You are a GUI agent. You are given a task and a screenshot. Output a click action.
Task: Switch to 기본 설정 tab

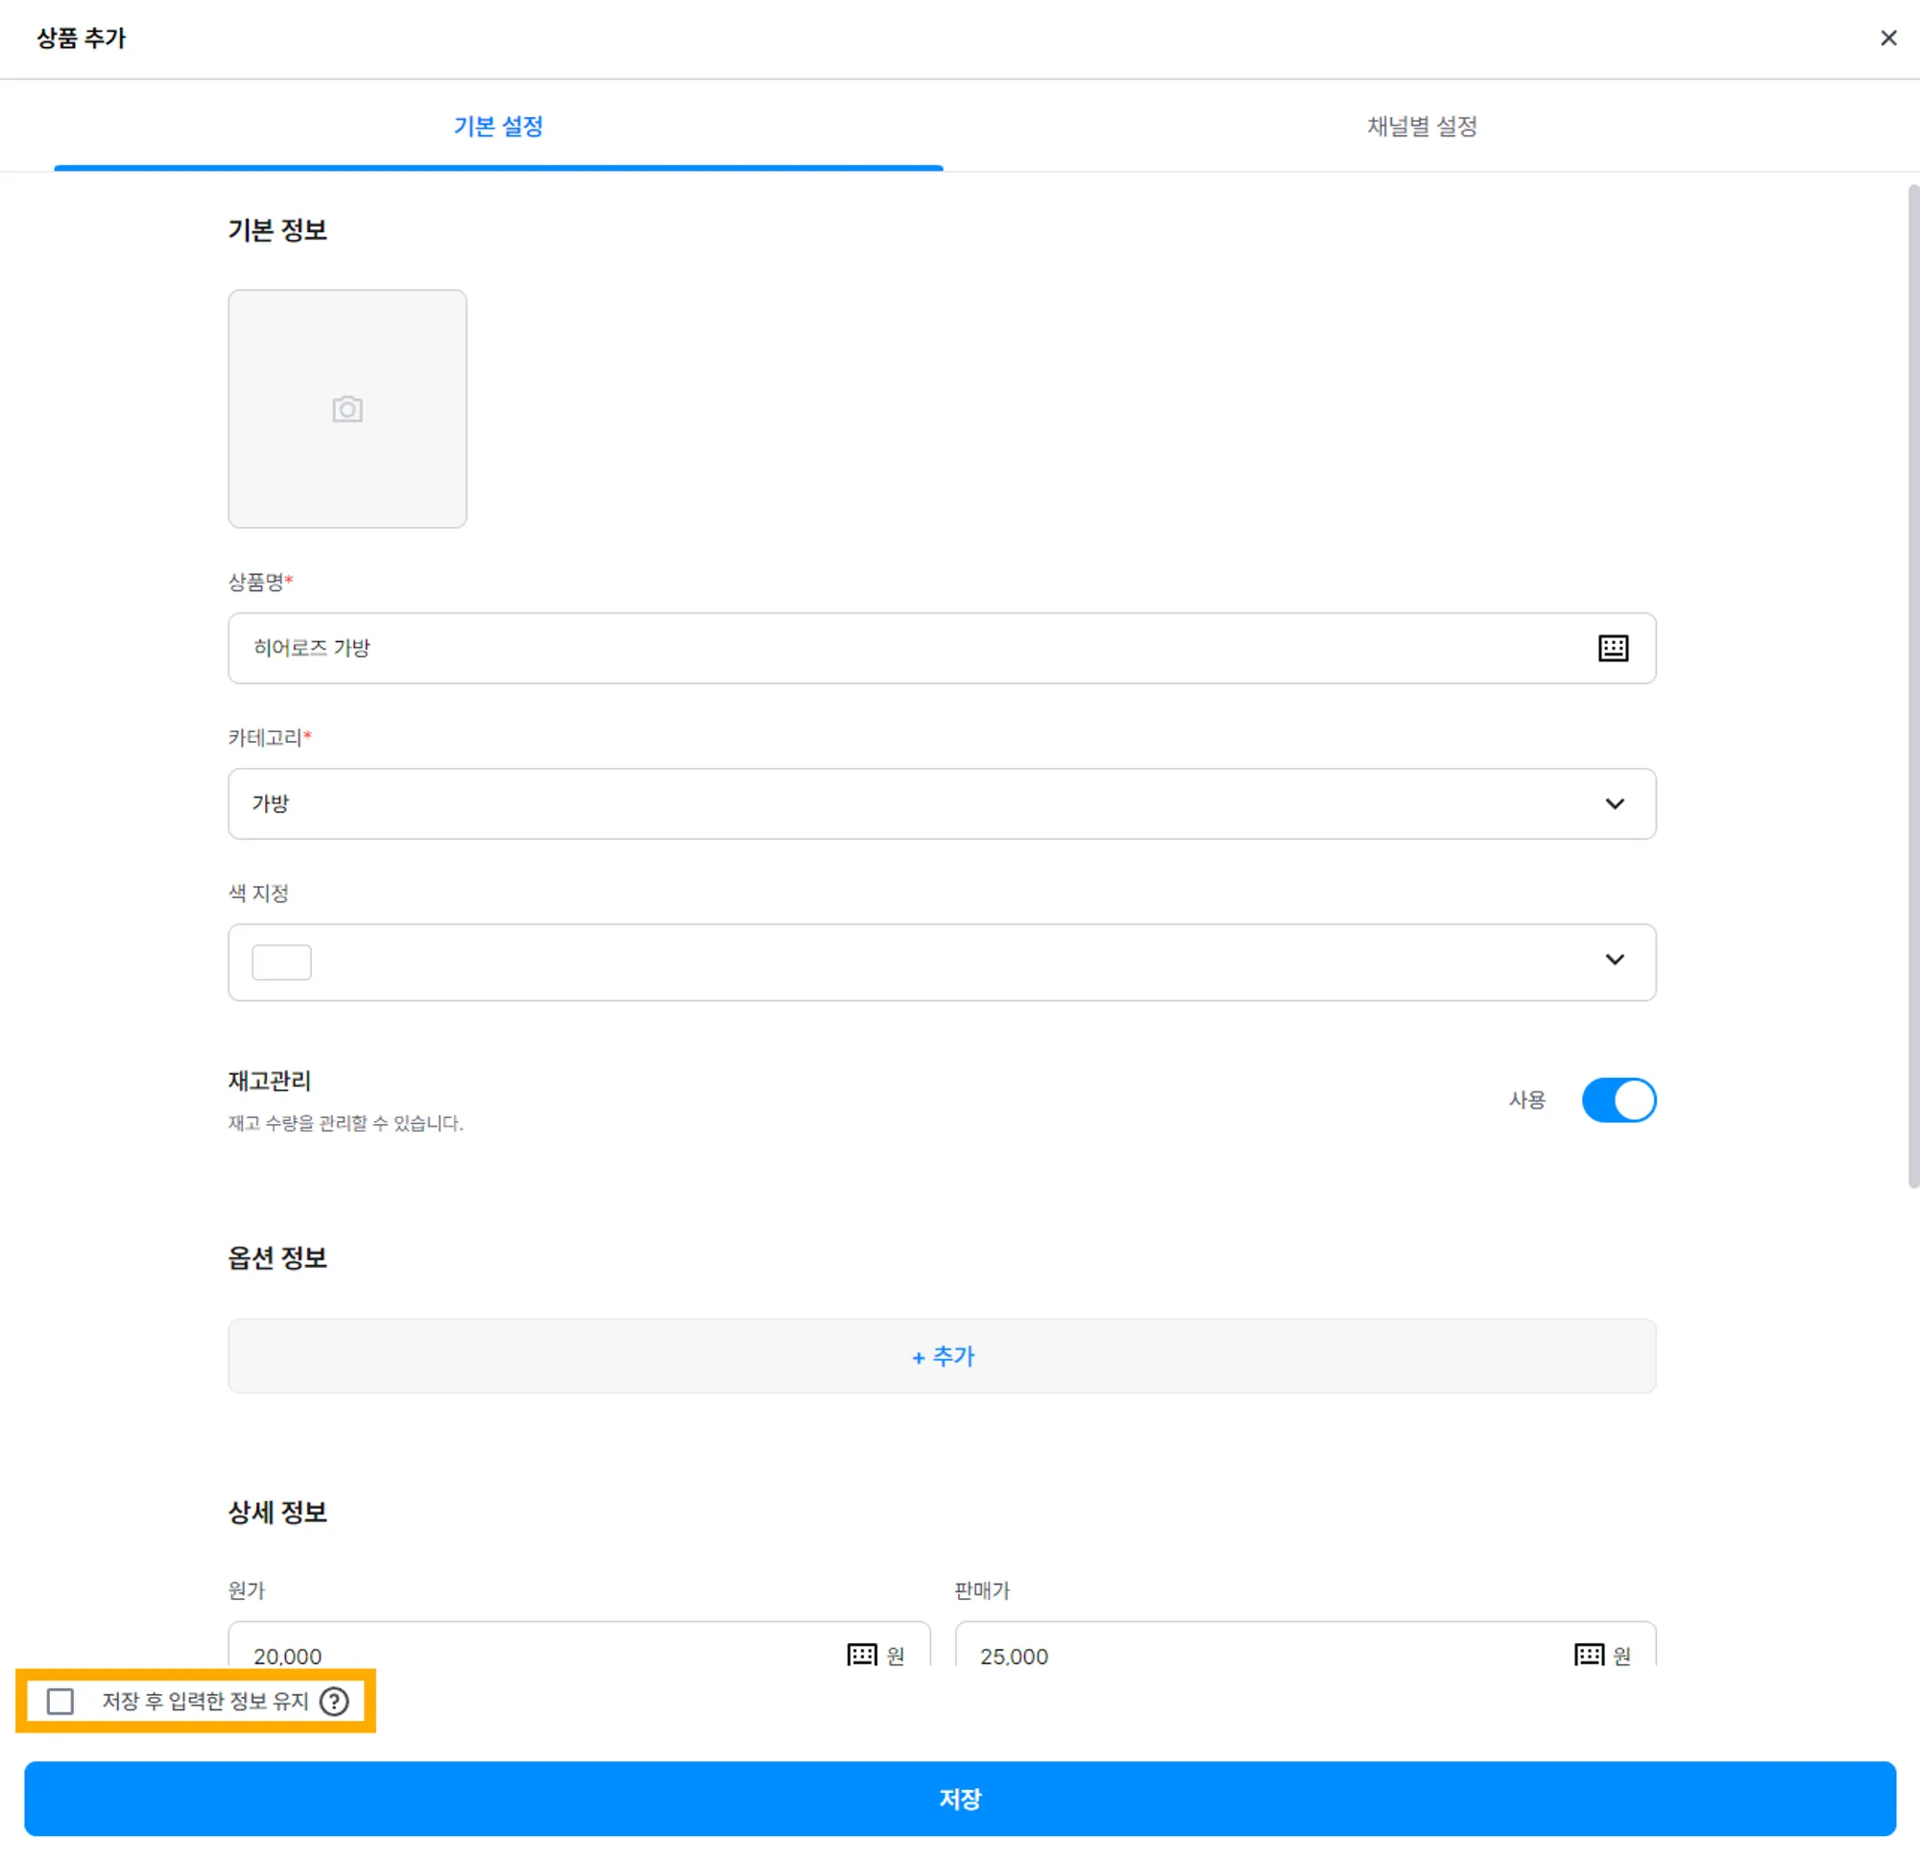click(497, 127)
